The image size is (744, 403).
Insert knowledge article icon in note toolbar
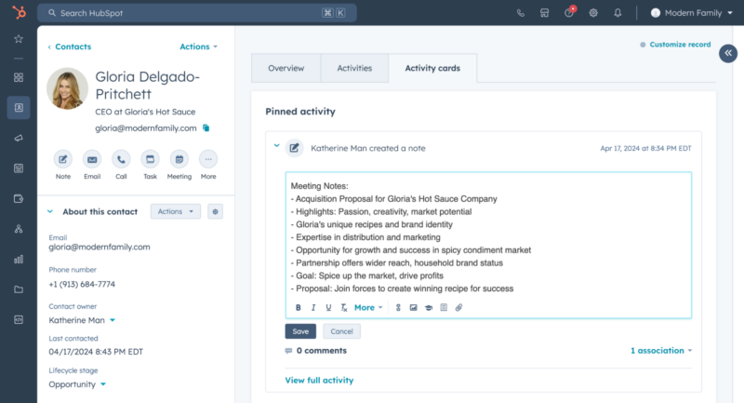click(x=429, y=307)
